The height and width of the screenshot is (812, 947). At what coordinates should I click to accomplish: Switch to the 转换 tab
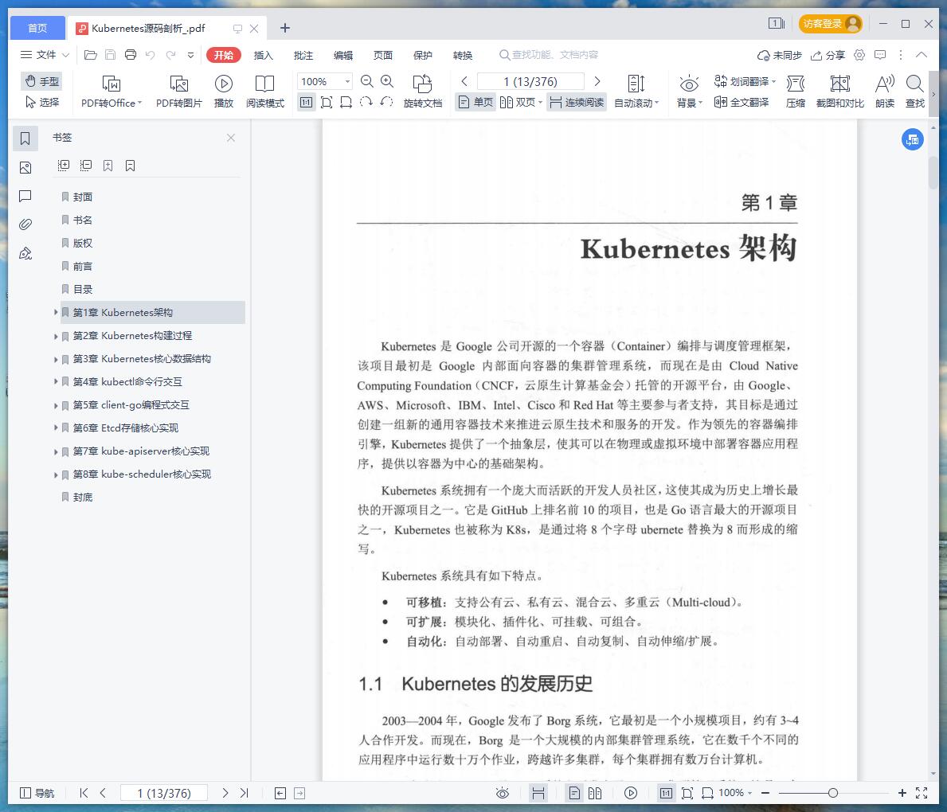pyautogui.click(x=463, y=55)
